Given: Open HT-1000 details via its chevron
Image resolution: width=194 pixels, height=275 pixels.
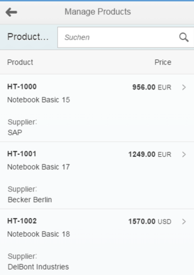Looking at the screenshot, I should click(184, 87).
